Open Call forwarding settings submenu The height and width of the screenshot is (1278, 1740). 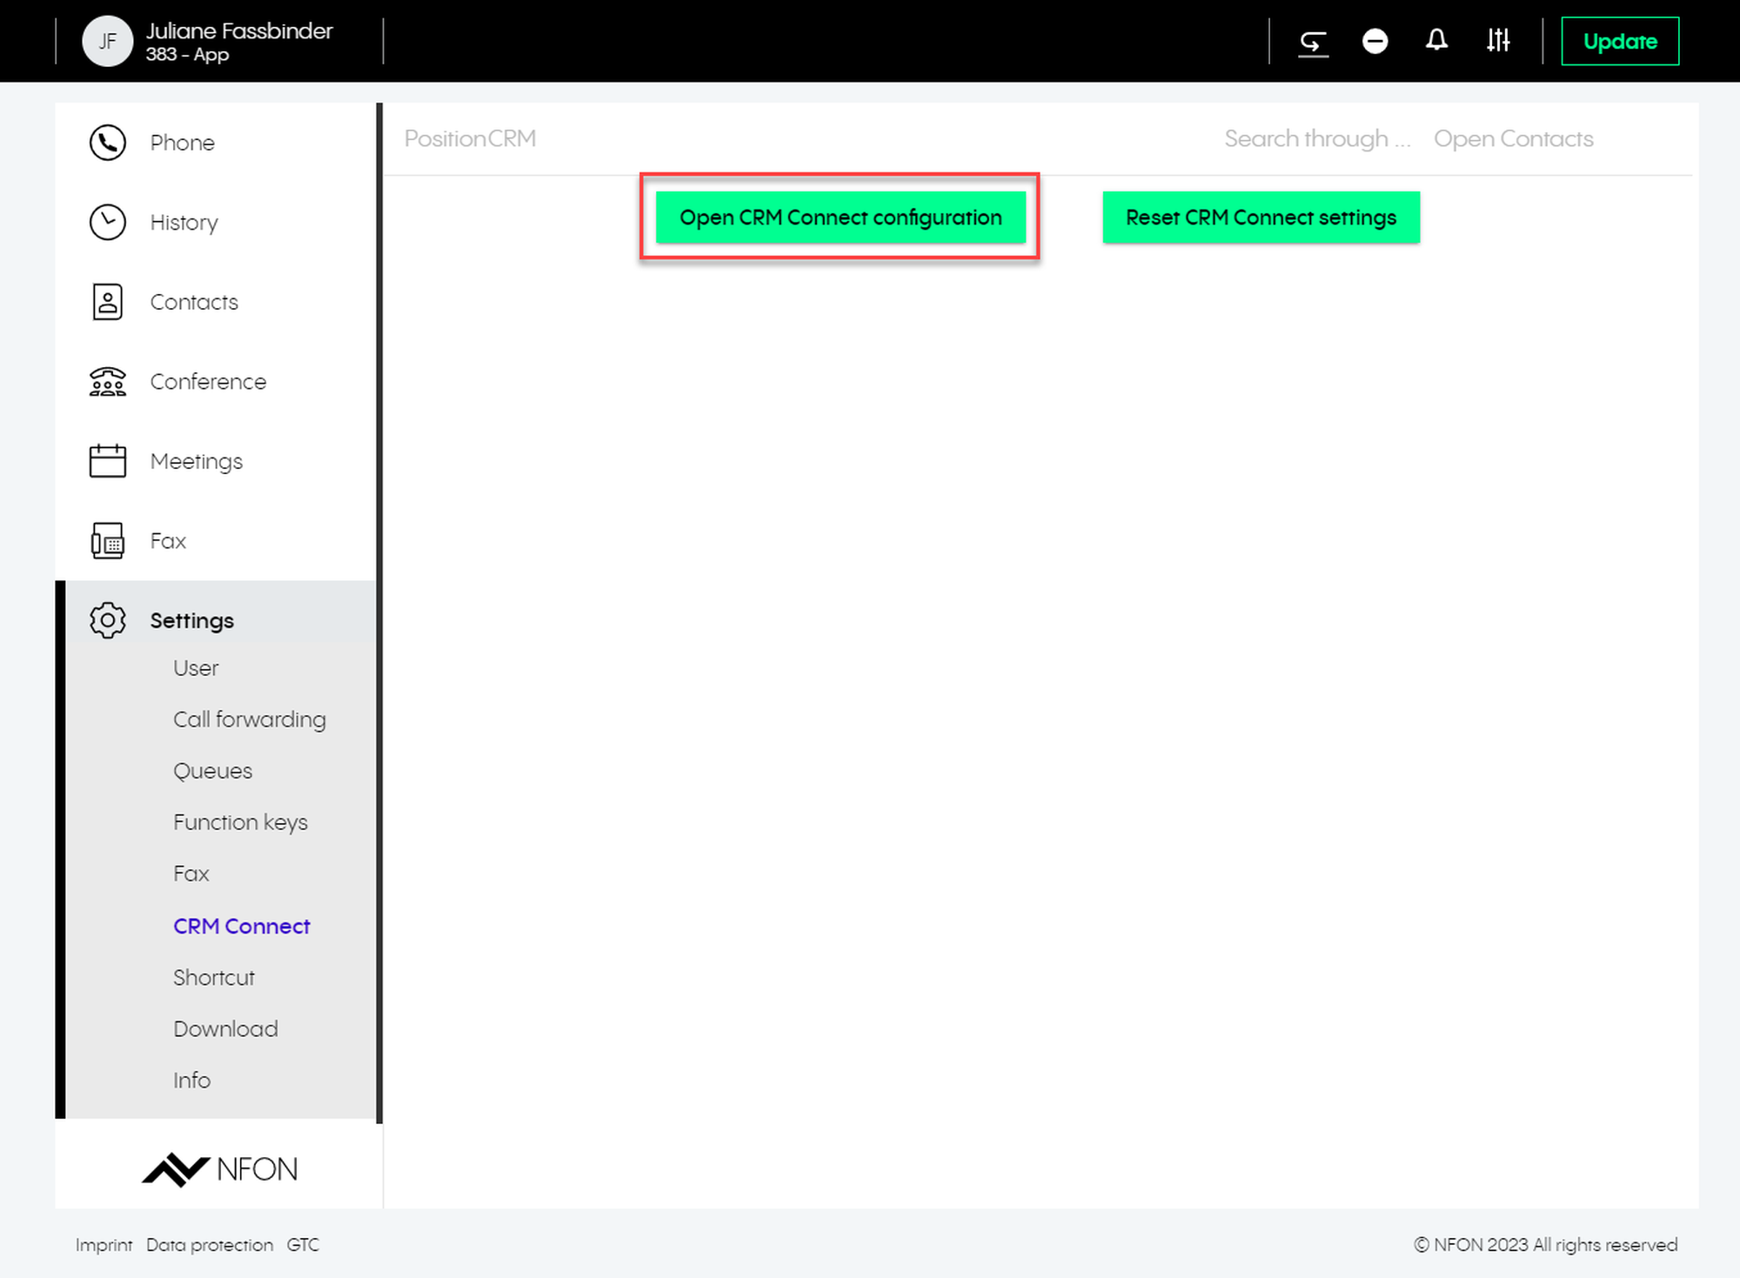coord(249,719)
